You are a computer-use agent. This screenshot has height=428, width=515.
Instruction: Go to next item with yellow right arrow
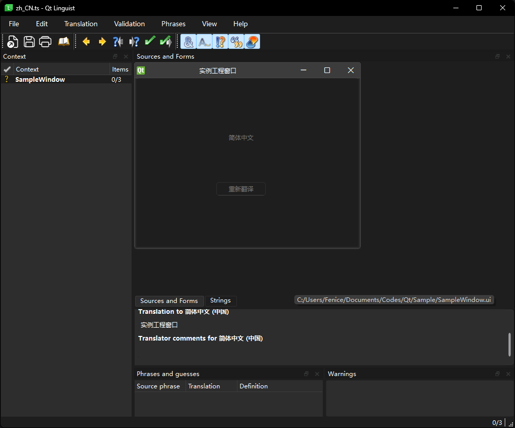(102, 42)
